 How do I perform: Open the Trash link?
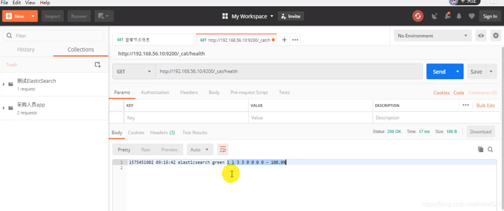(12, 65)
